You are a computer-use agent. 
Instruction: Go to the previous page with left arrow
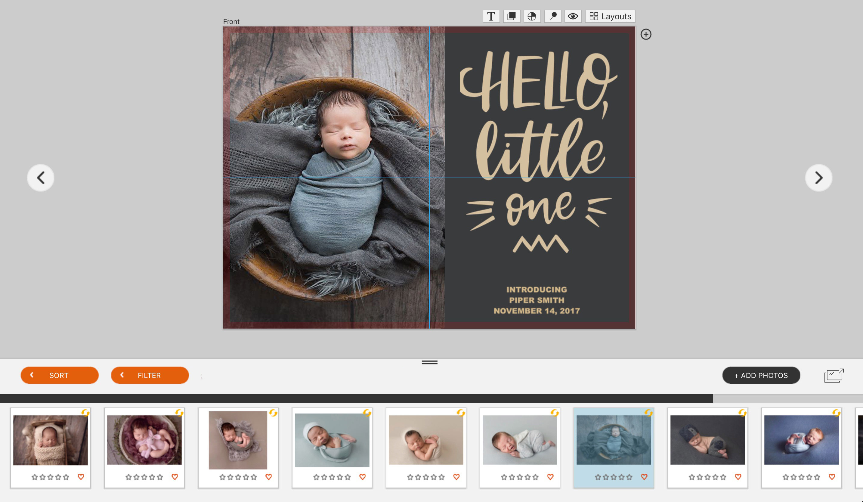pyautogui.click(x=41, y=178)
